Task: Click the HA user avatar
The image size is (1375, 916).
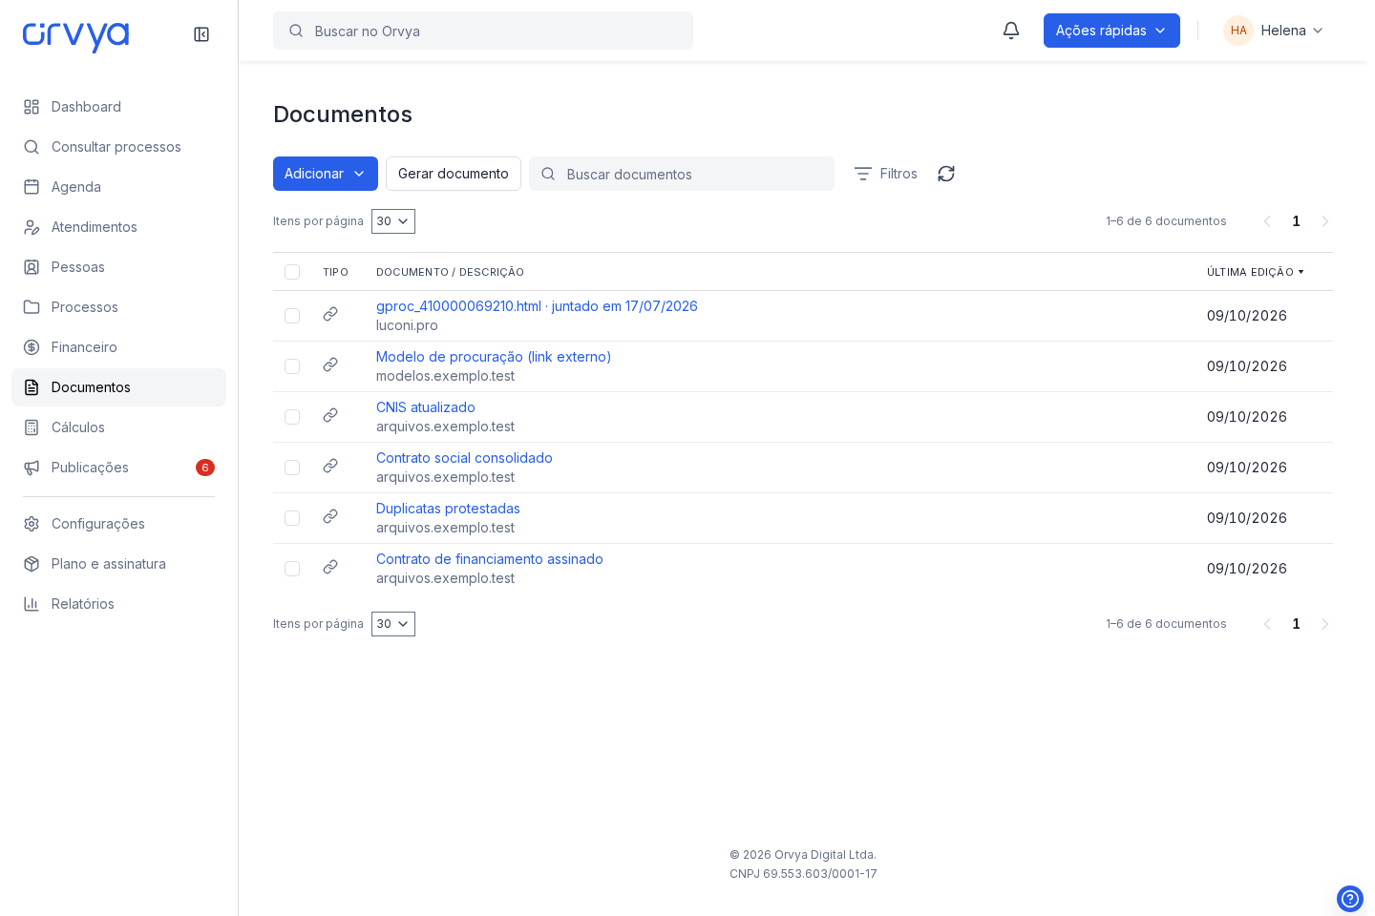Action: 1238,31
